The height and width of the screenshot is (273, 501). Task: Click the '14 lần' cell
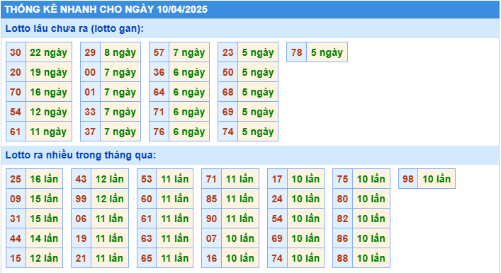44,238
